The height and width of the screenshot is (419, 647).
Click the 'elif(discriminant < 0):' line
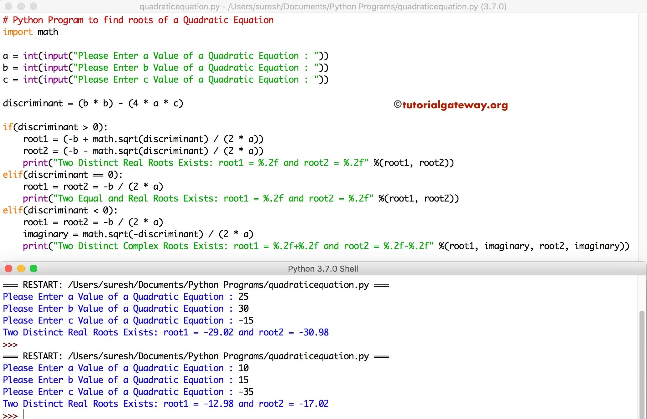coord(60,210)
